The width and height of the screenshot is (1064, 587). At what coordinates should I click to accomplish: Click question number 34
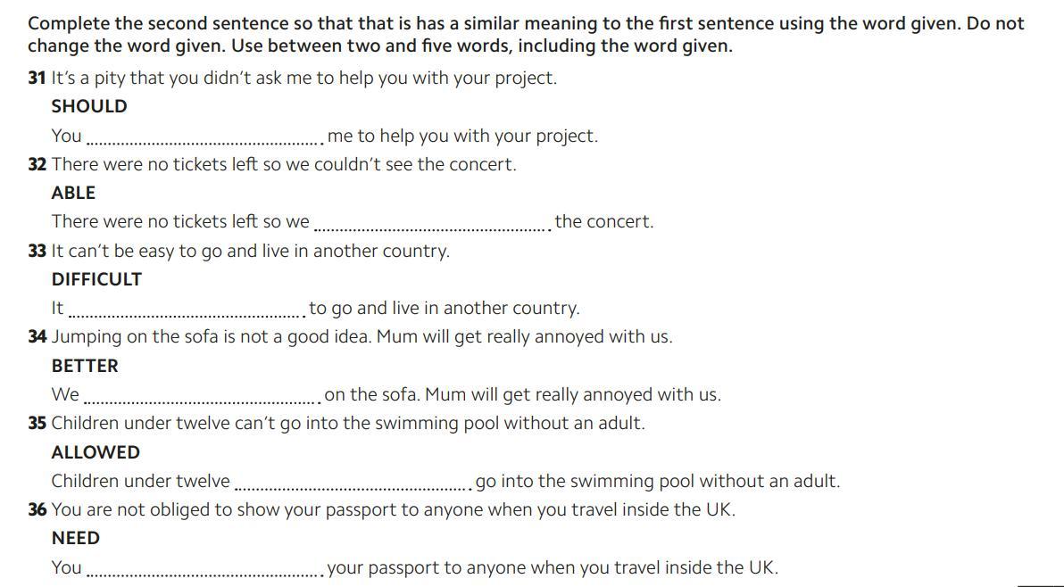(x=37, y=337)
